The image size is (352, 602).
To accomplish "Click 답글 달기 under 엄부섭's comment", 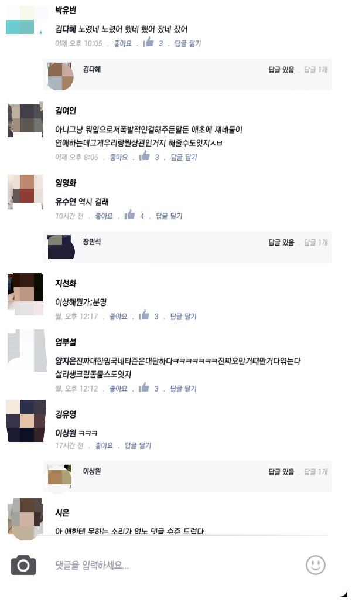I will coord(183,389).
